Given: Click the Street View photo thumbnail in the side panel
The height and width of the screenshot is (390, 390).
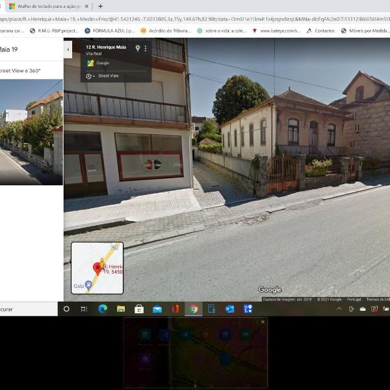Looking at the screenshot, I should [x=31, y=132].
